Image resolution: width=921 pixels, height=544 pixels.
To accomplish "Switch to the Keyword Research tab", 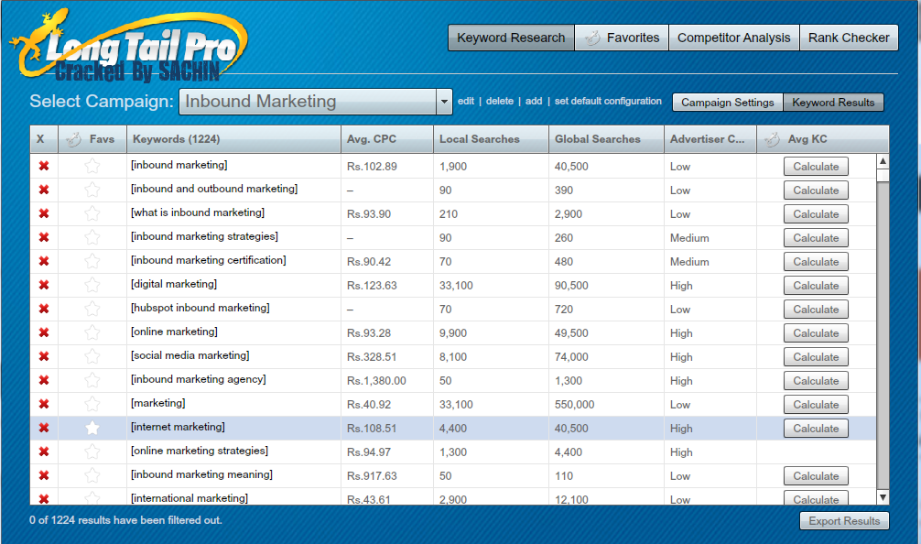I will (x=511, y=38).
